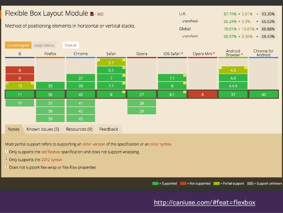Click the note marker on Android Browser 4.3 cell

(220, 68)
